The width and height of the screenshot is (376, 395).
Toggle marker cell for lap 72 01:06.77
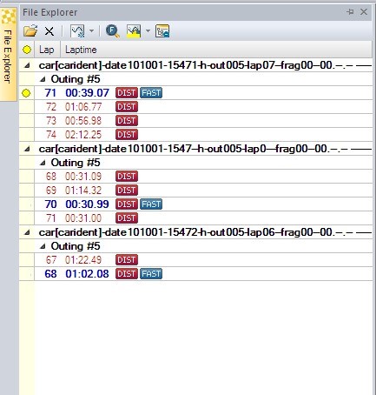pos(27,107)
